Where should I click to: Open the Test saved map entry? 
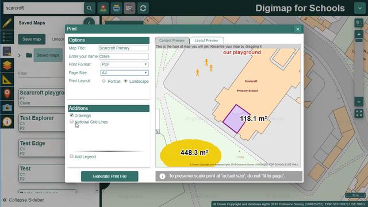coord(42,173)
